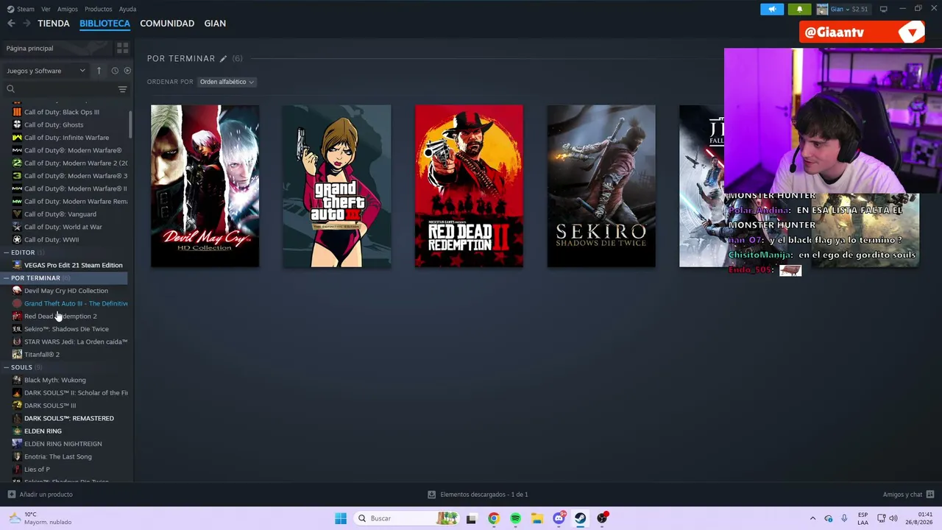Click the Windows taskbar Buscar search box
The height and width of the screenshot is (530, 942).
pos(407,518)
